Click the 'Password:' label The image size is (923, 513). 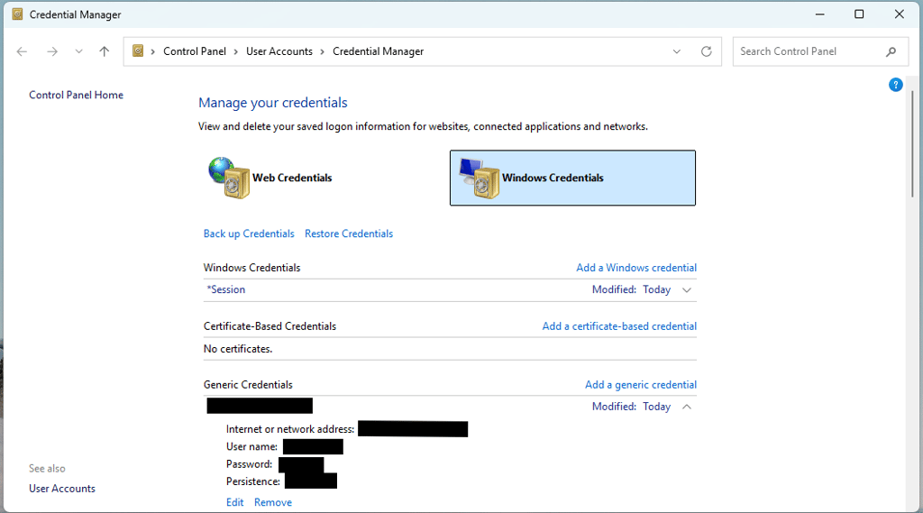click(x=250, y=464)
